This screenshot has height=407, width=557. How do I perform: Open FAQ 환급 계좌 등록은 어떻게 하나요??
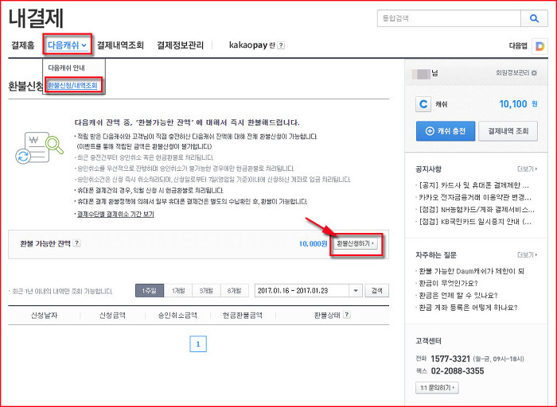pyautogui.click(x=468, y=308)
